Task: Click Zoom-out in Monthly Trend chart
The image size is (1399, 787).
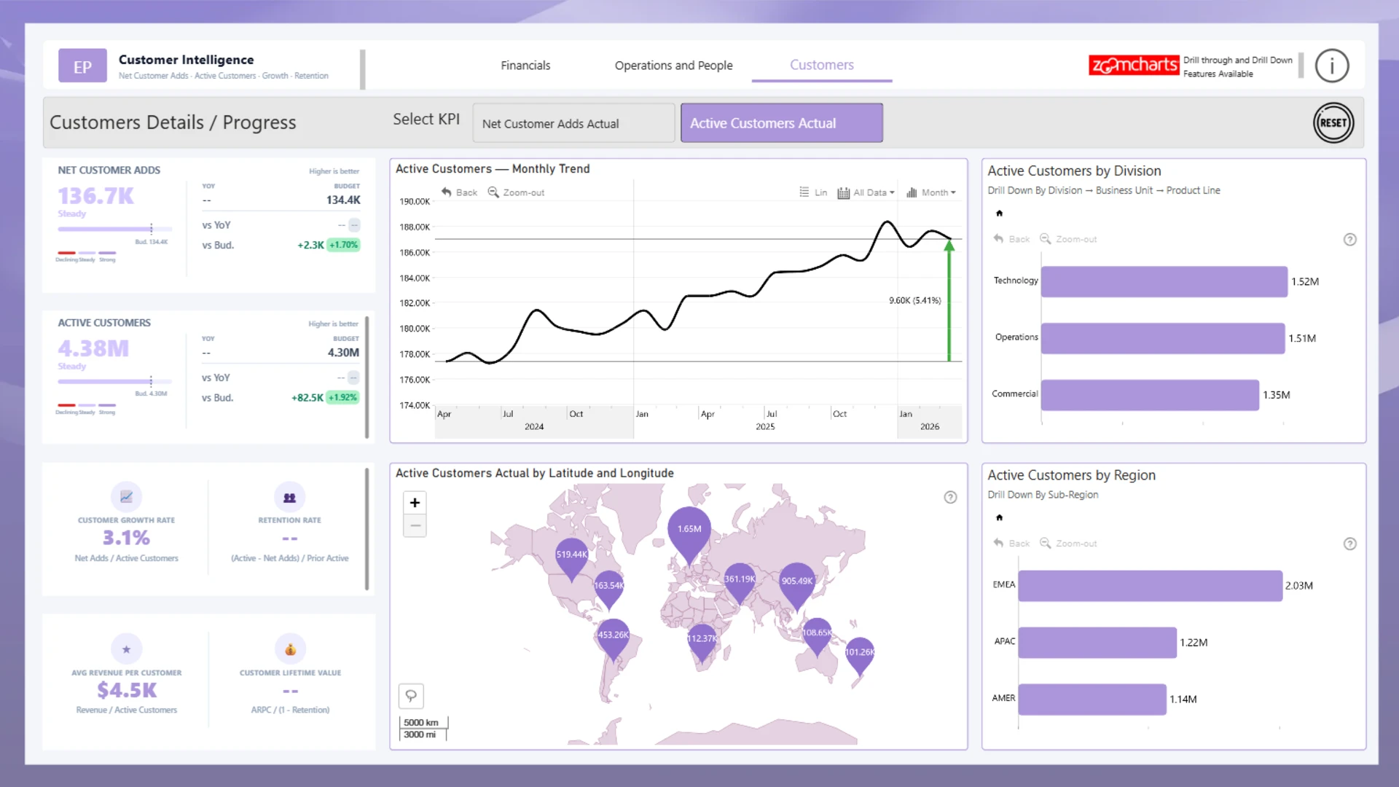Action: point(516,192)
